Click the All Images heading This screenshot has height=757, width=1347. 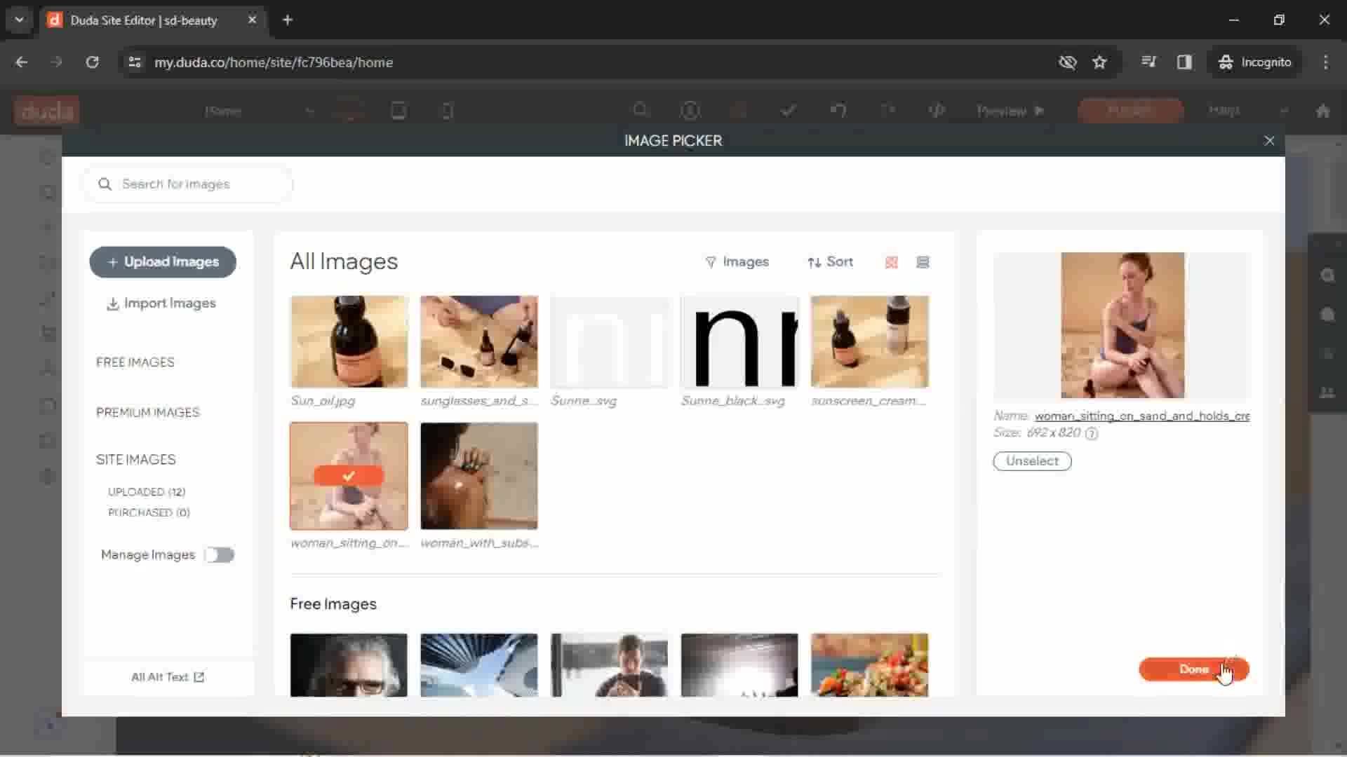pos(344,261)
